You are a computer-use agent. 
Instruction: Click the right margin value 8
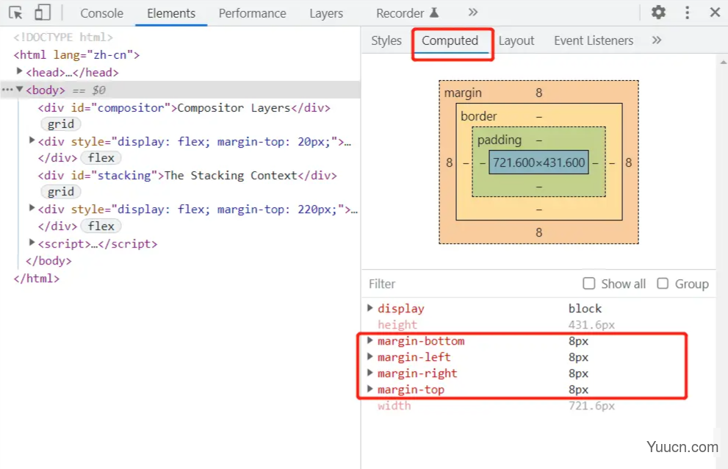pyautogui.click(x=628, y=162)
